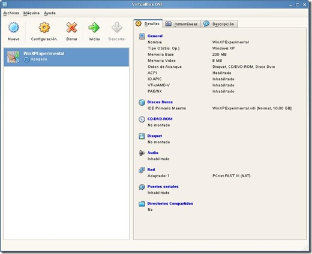Open the Red settings link
This screenshot has height=254, width=312.
coord(151,170)
